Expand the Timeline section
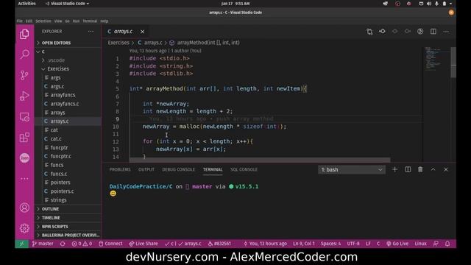Viewport: 471px width, 265px height. point(68,218)
